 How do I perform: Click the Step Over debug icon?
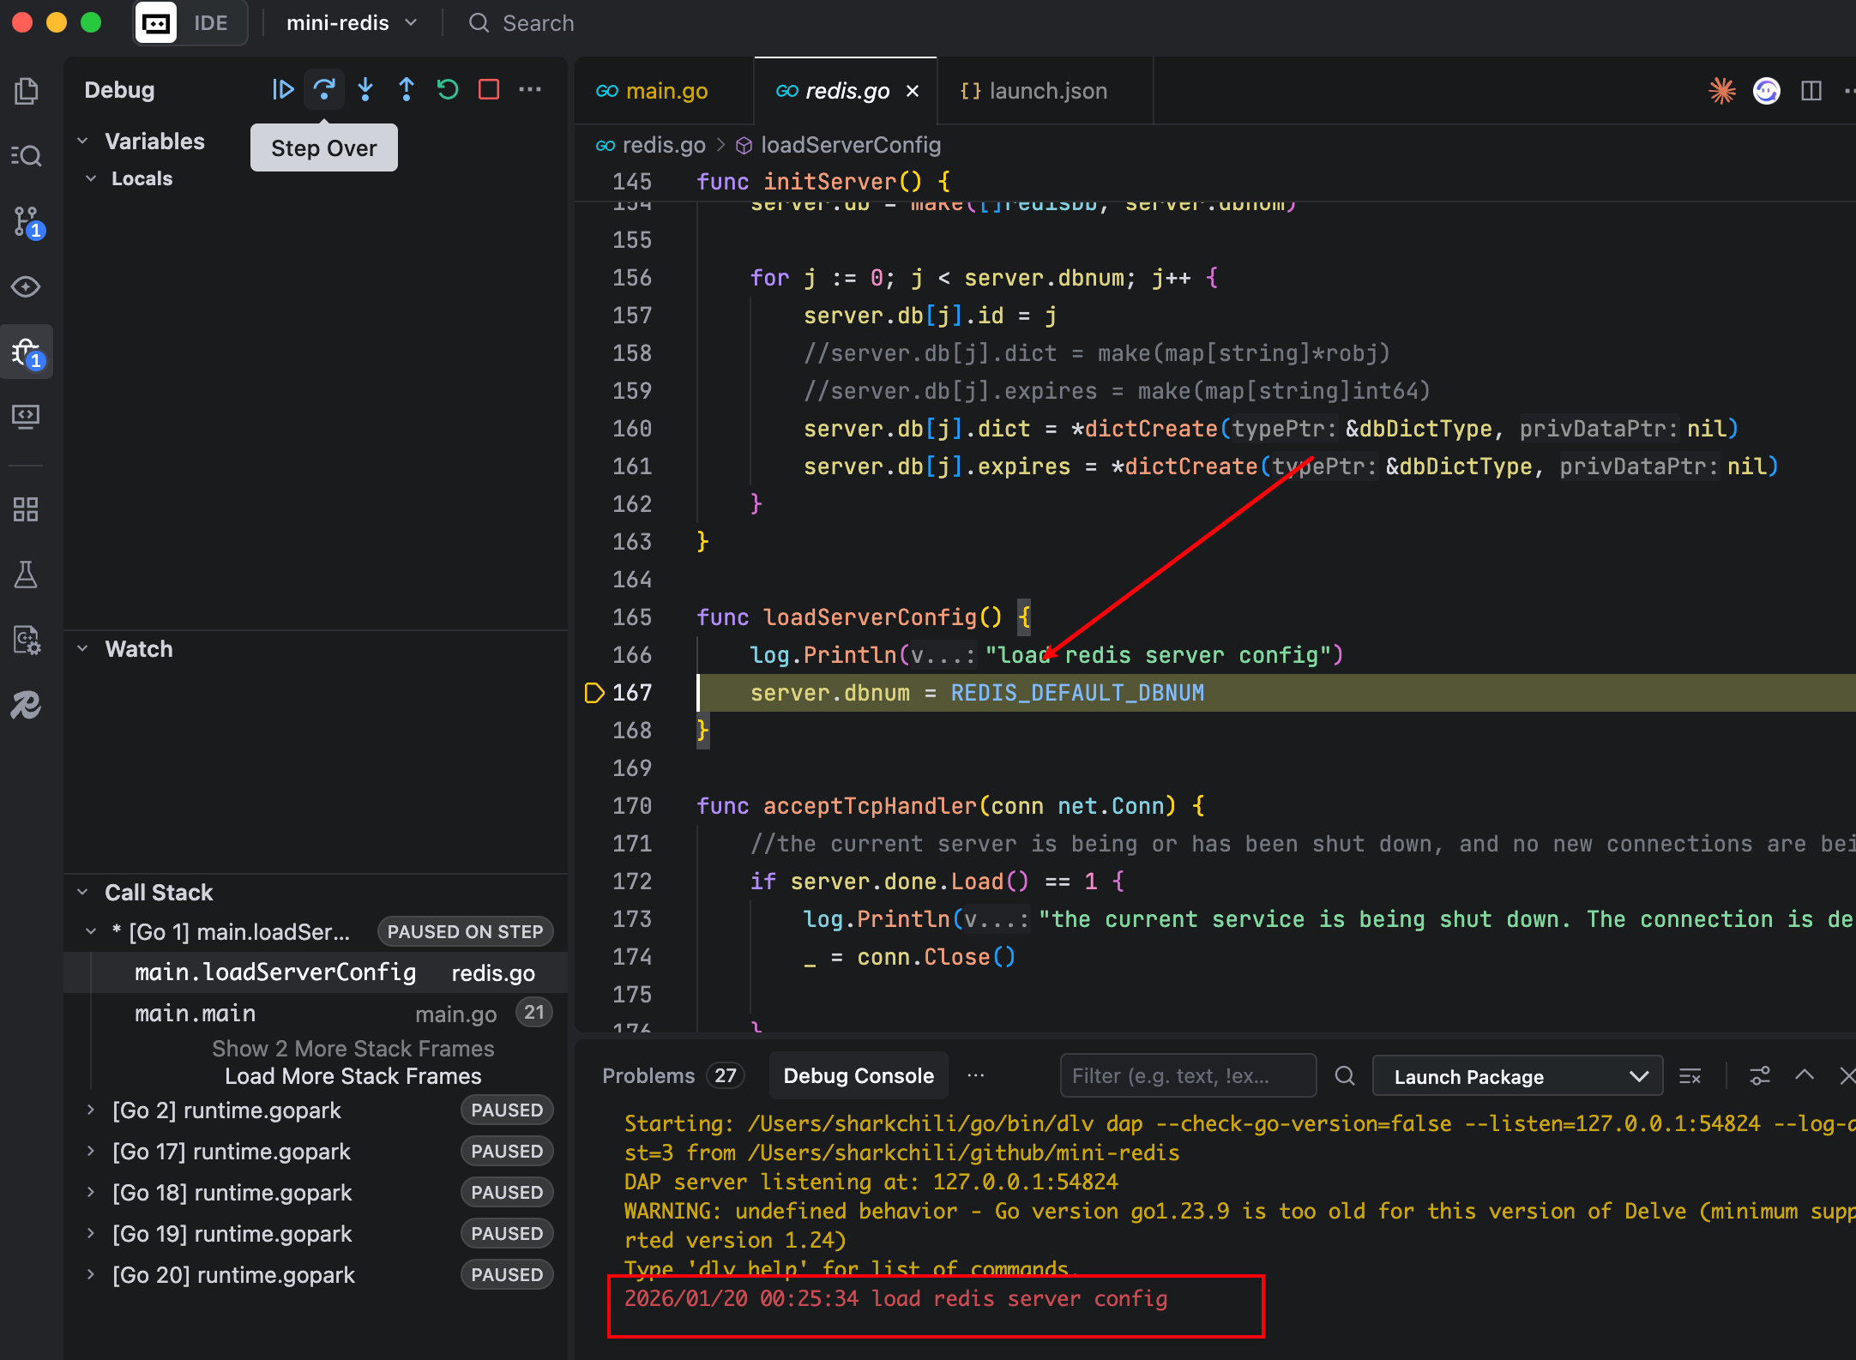(x=324, y=89)
